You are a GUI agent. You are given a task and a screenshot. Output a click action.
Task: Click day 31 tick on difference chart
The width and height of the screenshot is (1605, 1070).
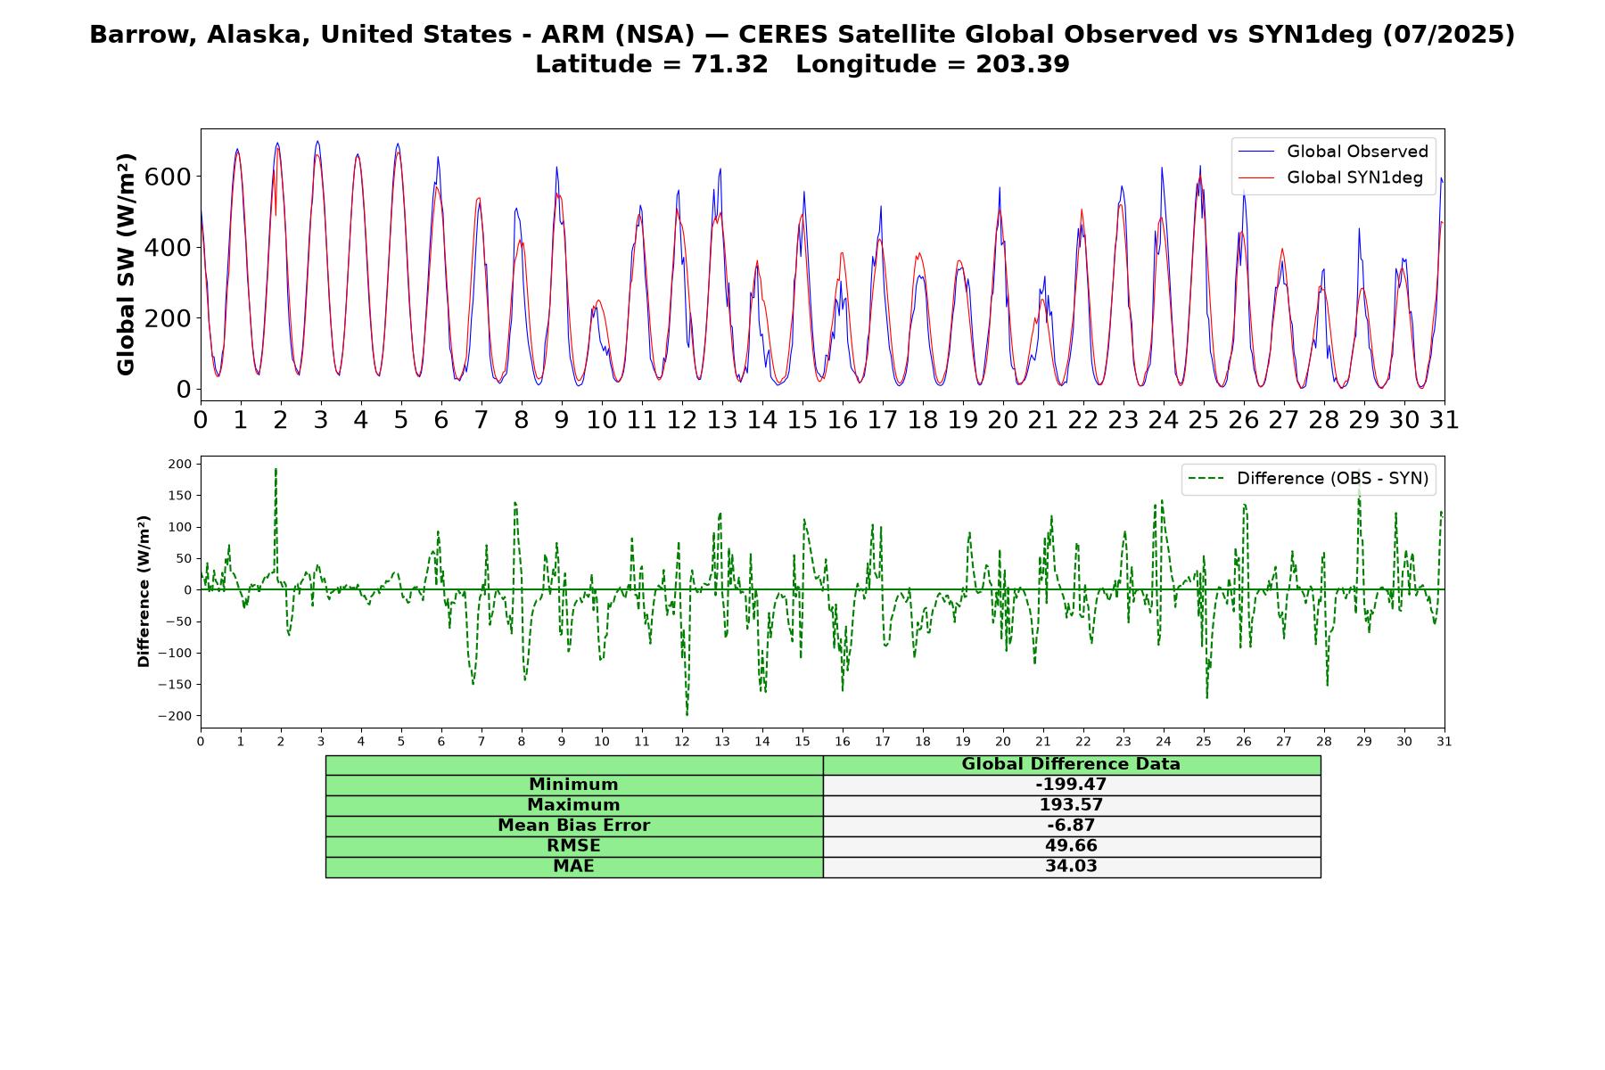(x=1444, y=742)
